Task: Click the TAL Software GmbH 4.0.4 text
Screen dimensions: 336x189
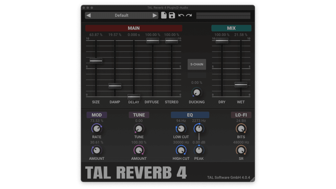Action: coord(228,178)
